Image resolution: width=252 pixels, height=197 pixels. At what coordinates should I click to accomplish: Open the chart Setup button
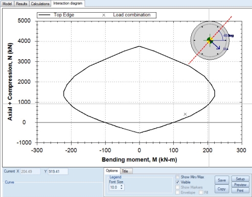tap(240, 179)
